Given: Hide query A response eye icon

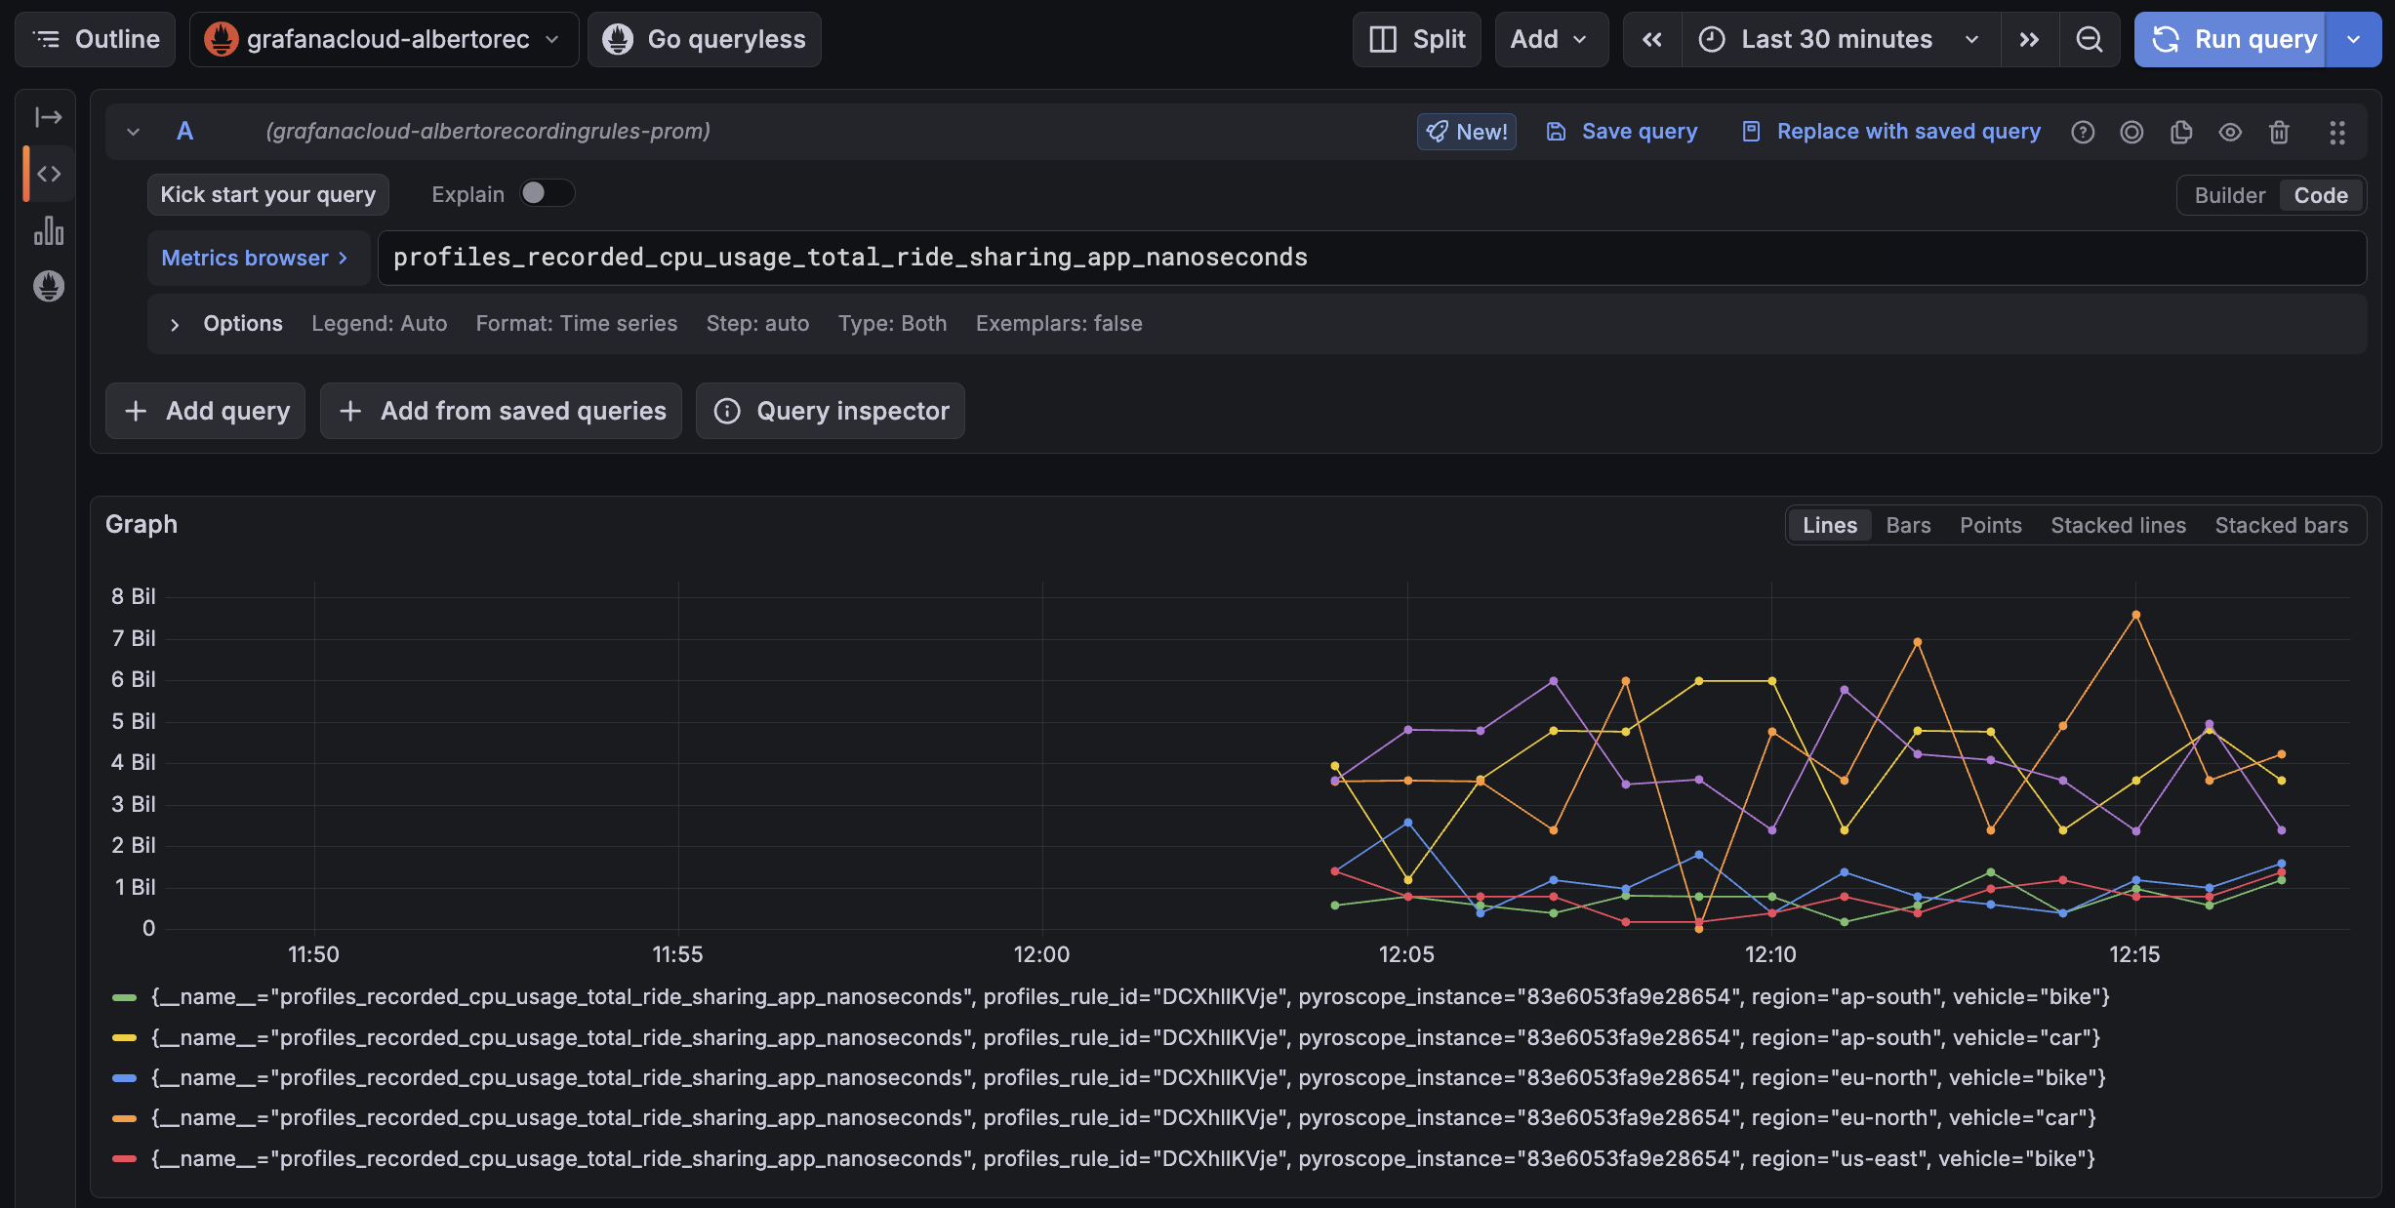Looking at the screenshot, I should [2230, 132].
